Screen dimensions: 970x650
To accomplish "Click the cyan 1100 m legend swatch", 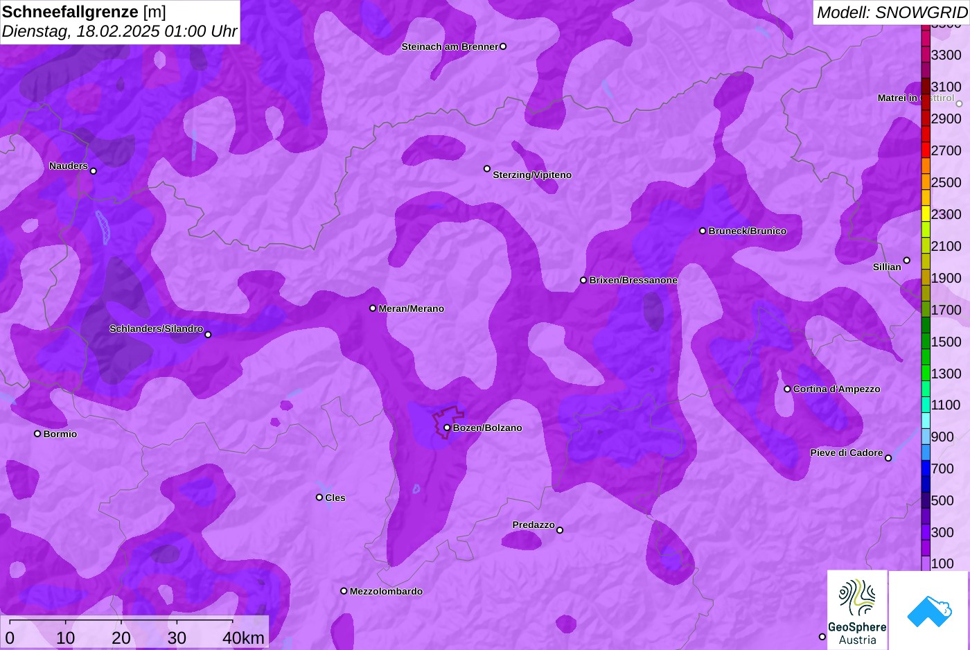I will 926,405.
